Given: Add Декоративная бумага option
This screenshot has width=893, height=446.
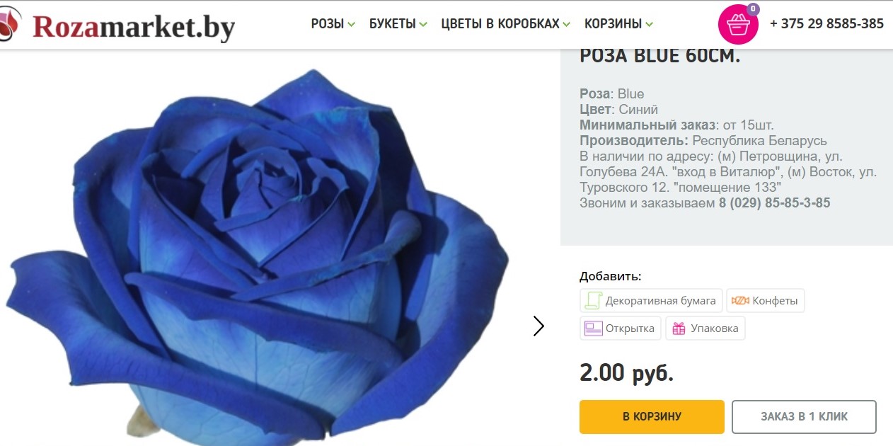Looking at the screenshot, I should pos(652,301).
